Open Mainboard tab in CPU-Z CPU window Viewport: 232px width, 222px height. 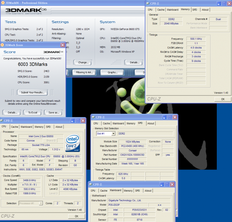[x=26, y=127]
